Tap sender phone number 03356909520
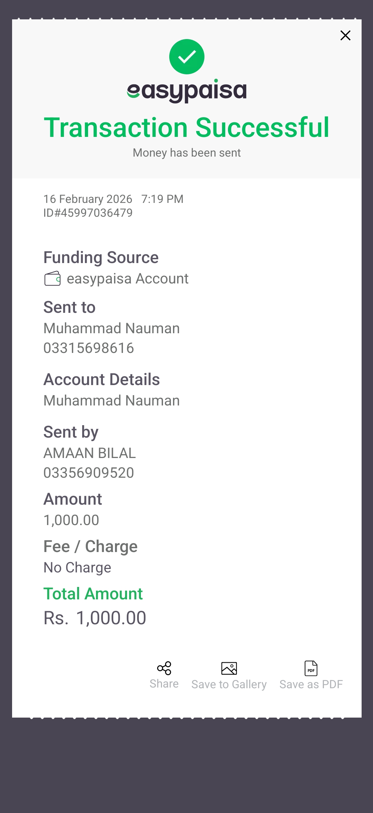Viewport: 373px width, 813px height. point(89,473)
